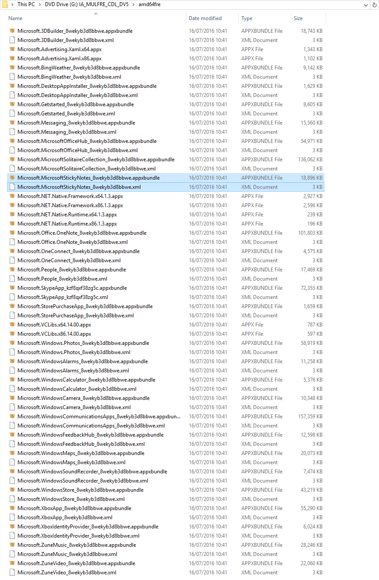The height and width of the screenshot is (580, 379).
Task: Click the VCLibs.x64.14.00.appx file icon
Action: coord(12,325)
